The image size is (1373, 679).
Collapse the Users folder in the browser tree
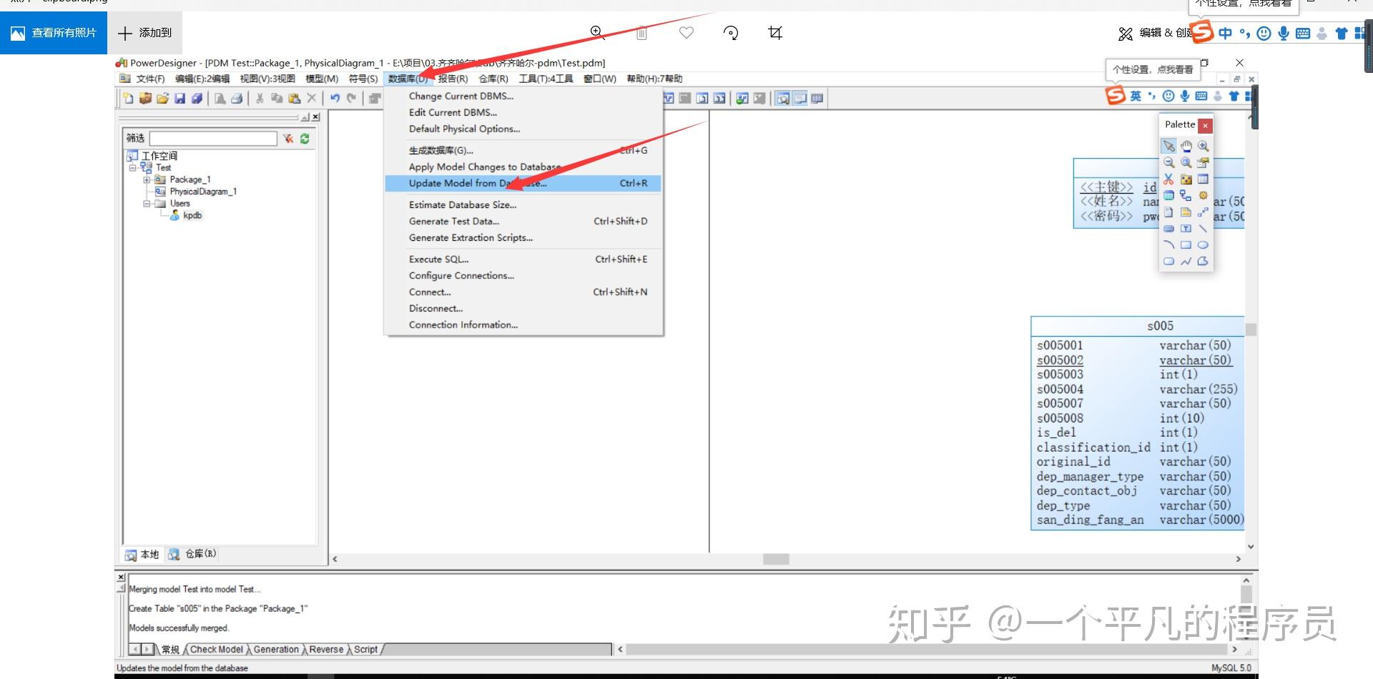click(x=147, y=203)
